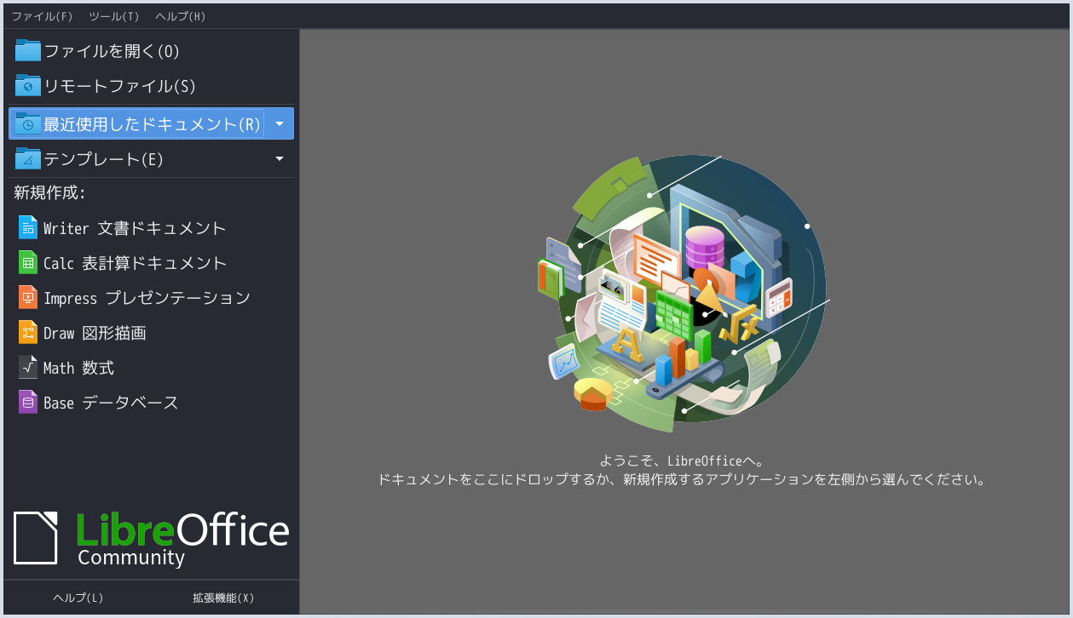The width and height of the screenshot is (1073, 618).
Task: Click the ヘルプ(L) button at bottom
Action: [x=78, y=598]
